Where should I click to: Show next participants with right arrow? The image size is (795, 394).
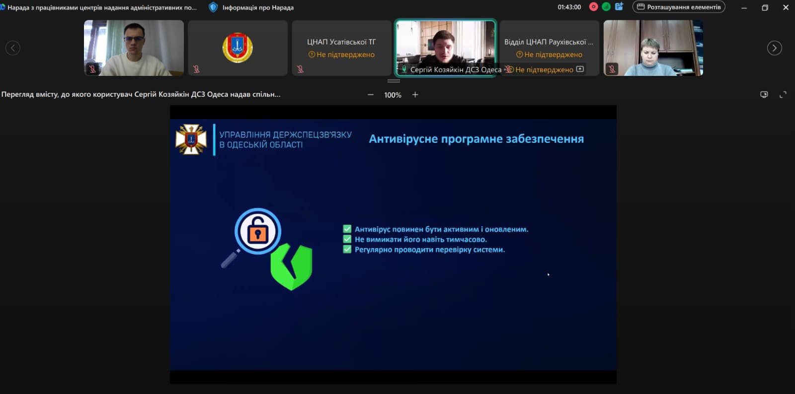(774, 48)
